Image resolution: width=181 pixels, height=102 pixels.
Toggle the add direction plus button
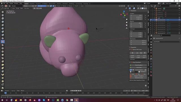(x=53, y=6)
